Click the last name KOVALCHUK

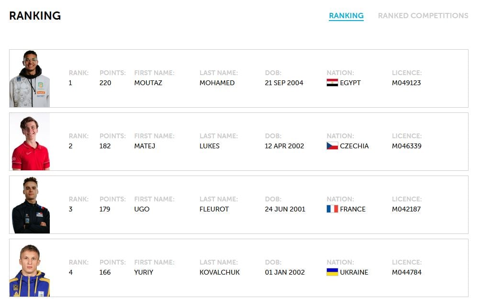tap(220, 272)
